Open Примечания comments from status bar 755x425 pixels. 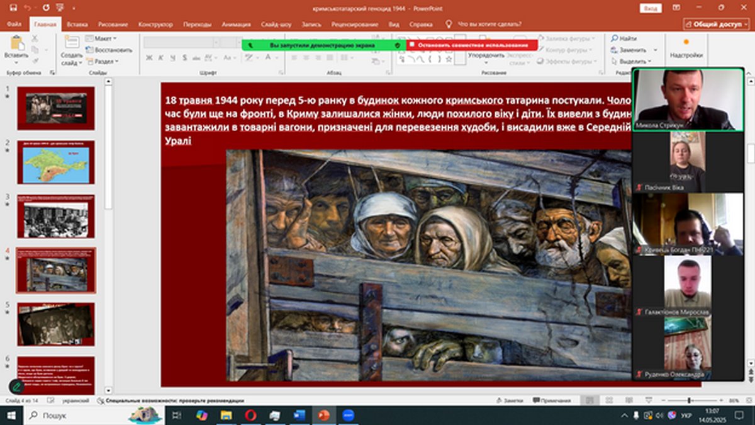pos(551,400)
